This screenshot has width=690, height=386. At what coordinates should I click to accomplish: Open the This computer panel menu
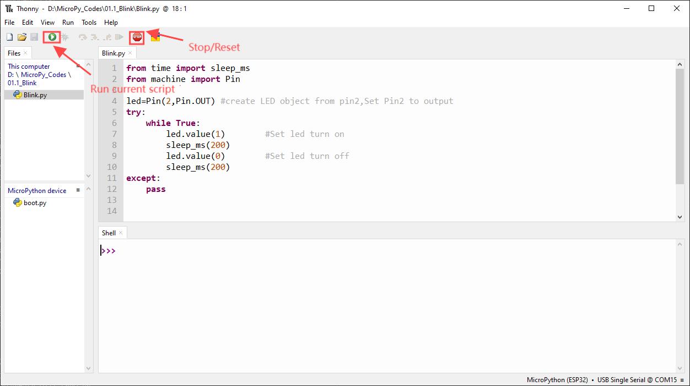coord(78,65)
